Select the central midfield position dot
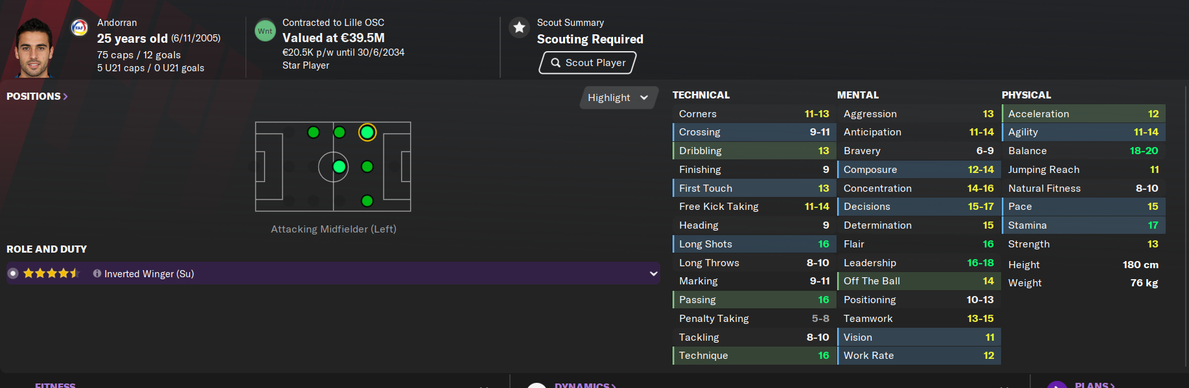 coord(339,167)
